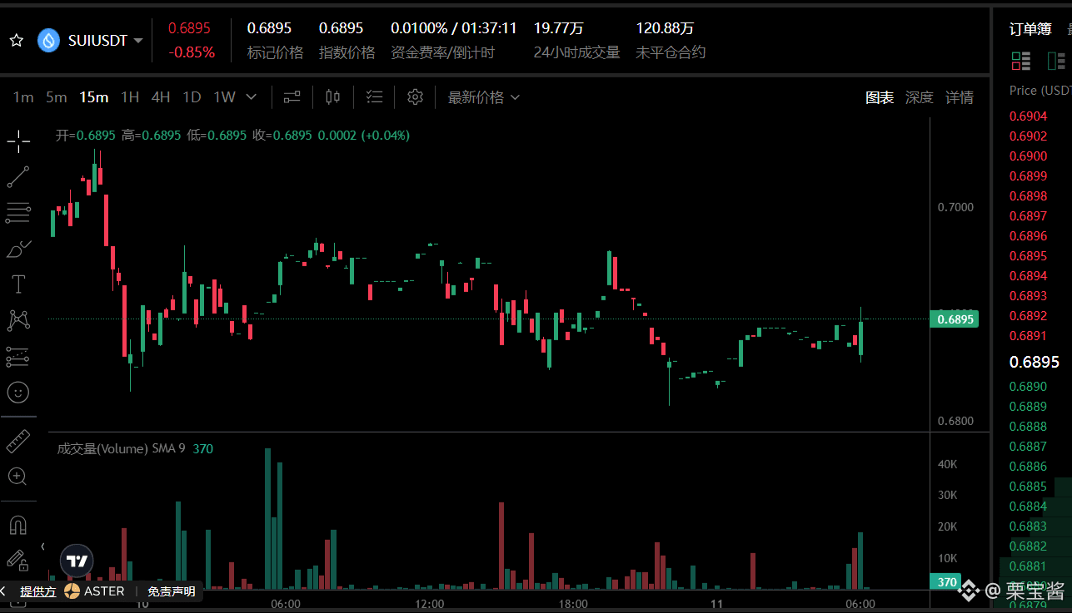The width and height of the screenshot is (1072, 613).
Task: Click the 资金费率/倒计时 funding rate label
Action: point(443,52)
